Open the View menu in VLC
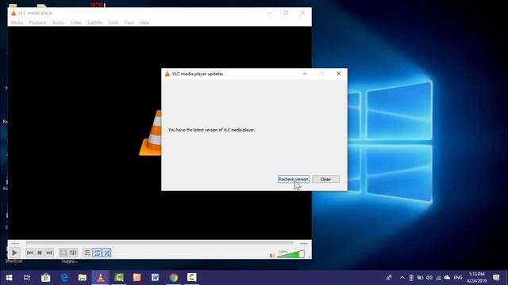 tap(129, 23)
